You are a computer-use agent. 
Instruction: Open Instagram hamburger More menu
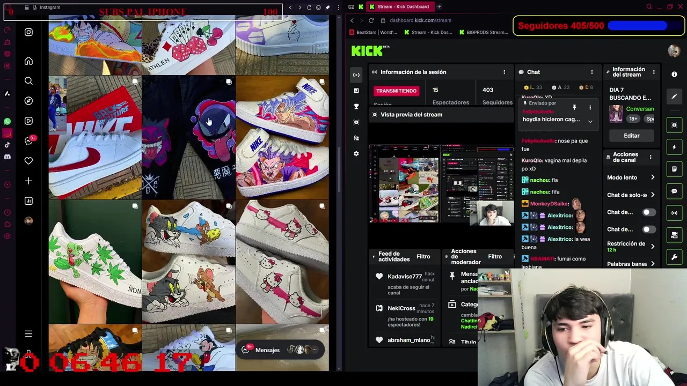tap(28, 334)
